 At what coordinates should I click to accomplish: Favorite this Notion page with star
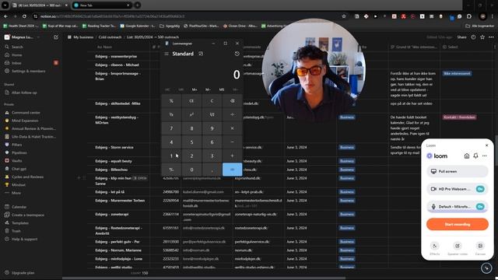click(482, 37)
